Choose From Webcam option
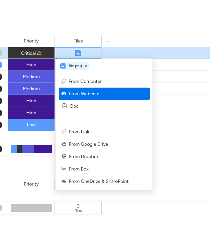This screenshot has width=210, height=228. click(104, 94)
